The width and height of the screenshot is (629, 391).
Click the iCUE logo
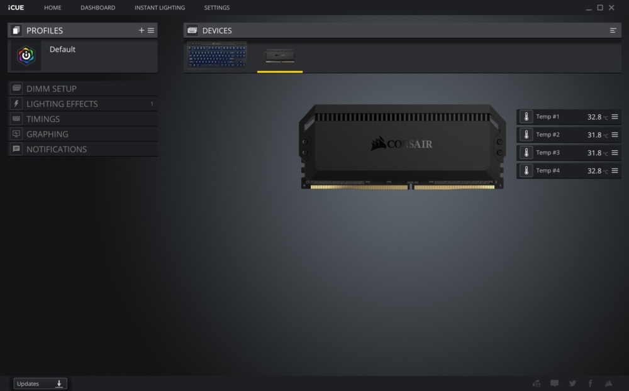coord(16,8)
